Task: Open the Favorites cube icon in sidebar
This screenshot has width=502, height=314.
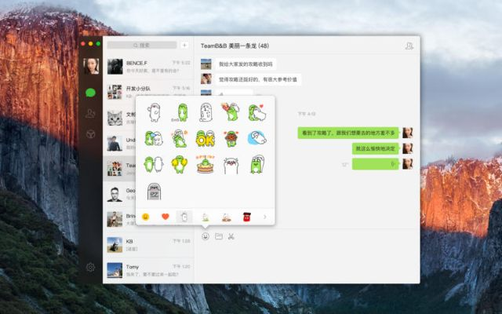Action: (x=91, y=134)
